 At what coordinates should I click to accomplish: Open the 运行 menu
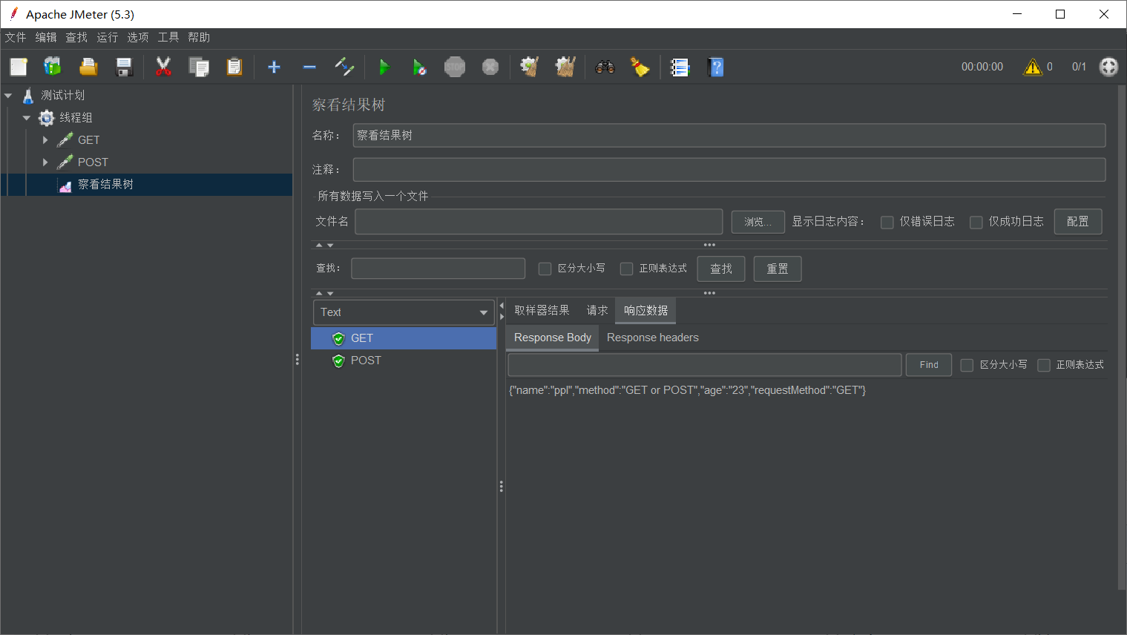coord(107,37)
